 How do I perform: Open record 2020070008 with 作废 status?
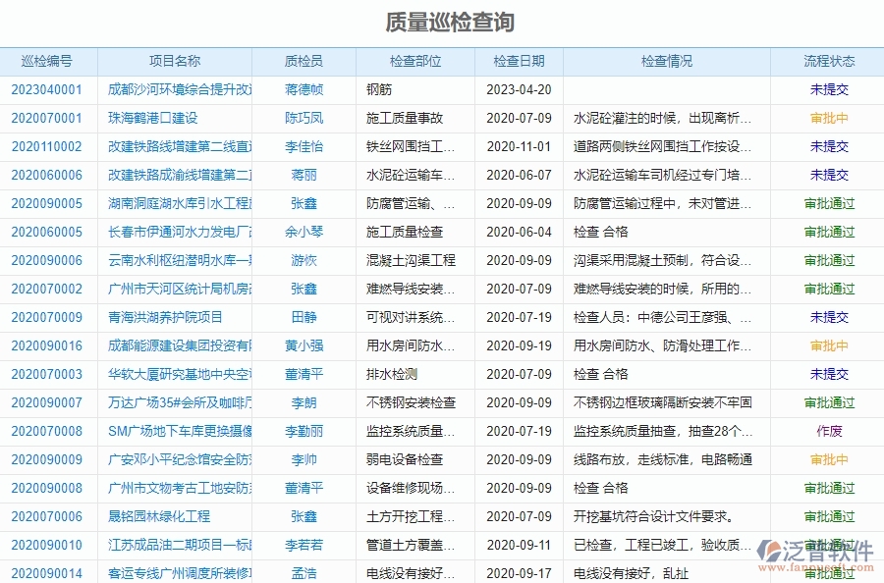tap(49, 430)
